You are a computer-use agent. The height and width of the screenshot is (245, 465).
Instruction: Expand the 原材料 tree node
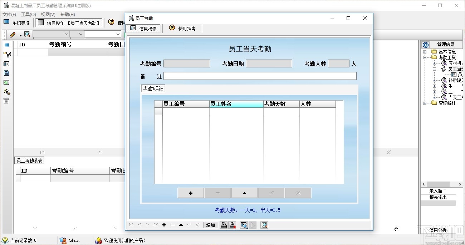coord(435,63)
